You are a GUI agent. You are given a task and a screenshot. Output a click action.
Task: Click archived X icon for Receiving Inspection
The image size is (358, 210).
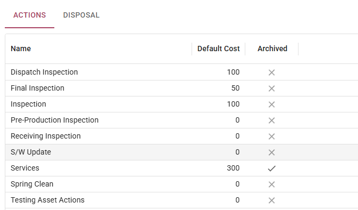[272, 136]
